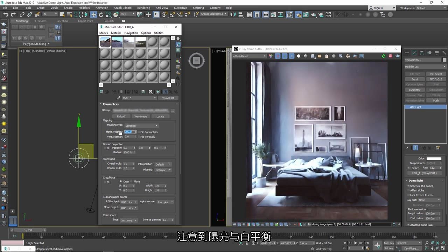Click the Select and Link chain icon
Image resolution: width=448 pixels, height=252 pixels.
[22, 14]
